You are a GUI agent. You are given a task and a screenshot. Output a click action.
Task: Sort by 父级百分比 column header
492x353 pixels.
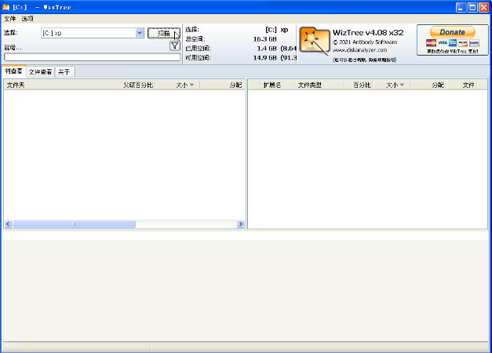pos(136,85)
